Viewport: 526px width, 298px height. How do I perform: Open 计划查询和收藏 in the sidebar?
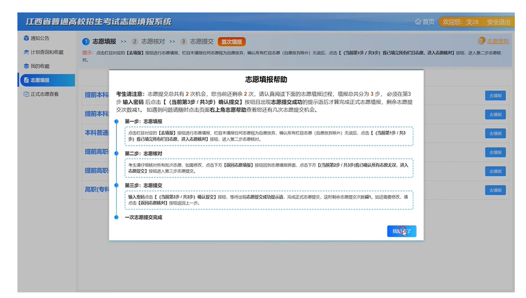[47, 52]
